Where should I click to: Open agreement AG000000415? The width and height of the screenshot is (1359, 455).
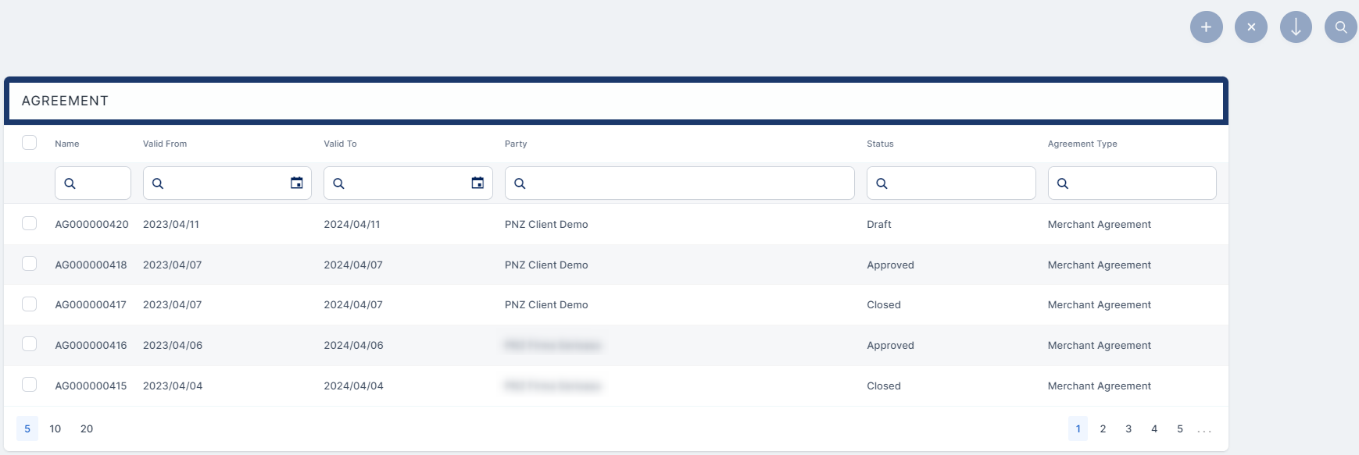tap(91, 386)
